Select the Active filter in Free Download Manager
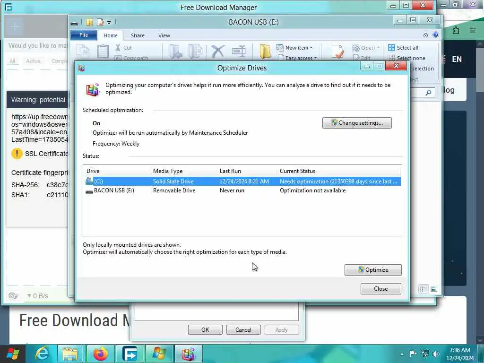The width and height of the screenshot is (484, 363). click(x=34, y=61)
